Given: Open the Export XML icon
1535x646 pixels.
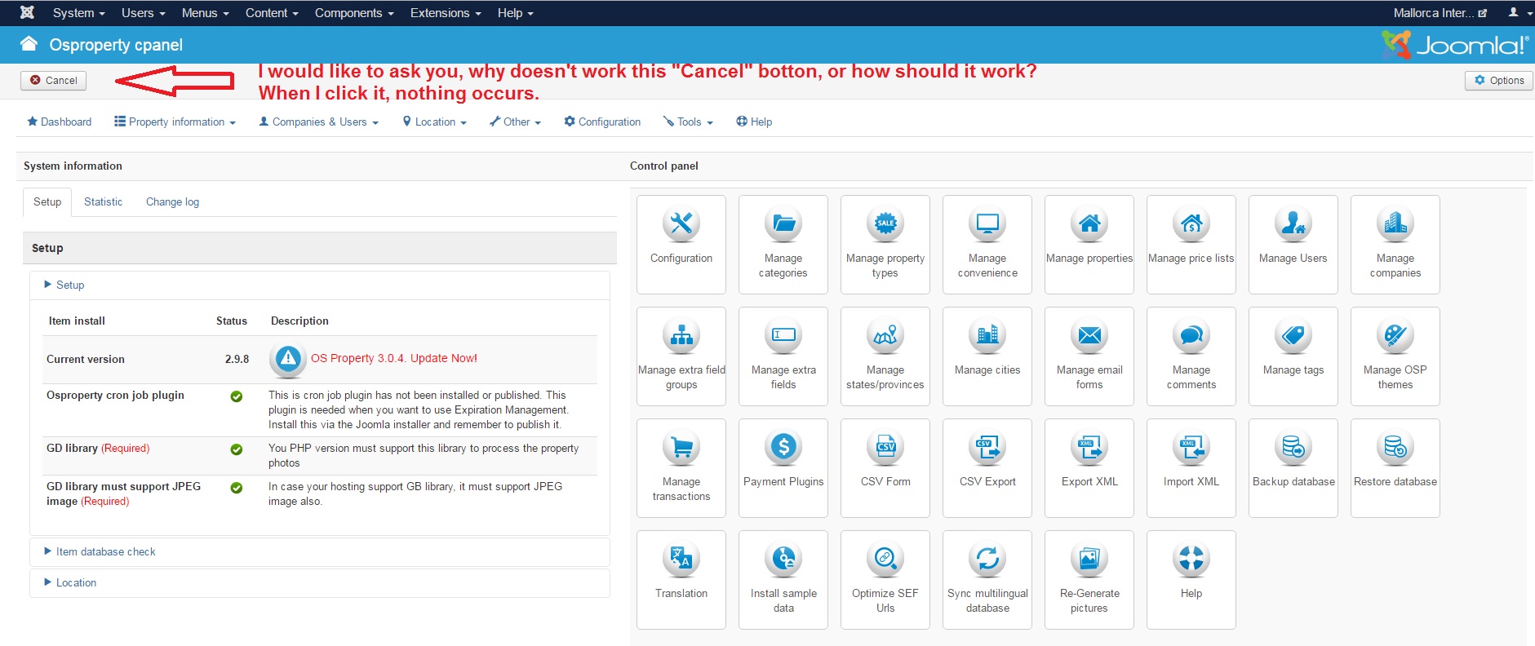Looking at the screenshot, I should point(1089,467).
